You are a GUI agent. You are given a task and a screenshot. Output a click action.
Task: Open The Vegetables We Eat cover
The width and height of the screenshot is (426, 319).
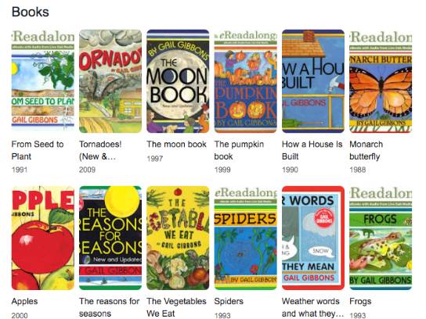point(178,238)
